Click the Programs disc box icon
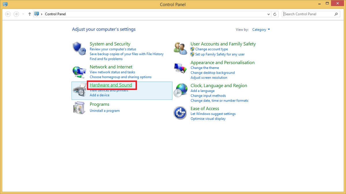The image size is (346, 194). point(79,109)
